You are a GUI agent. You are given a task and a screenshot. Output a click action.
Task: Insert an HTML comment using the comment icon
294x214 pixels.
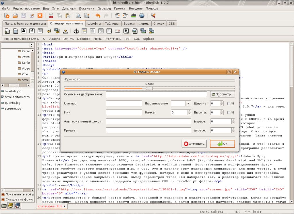(109, 31)
